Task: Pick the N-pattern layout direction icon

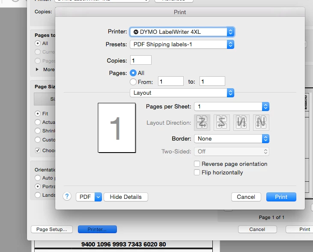Action: click(261, 123)
